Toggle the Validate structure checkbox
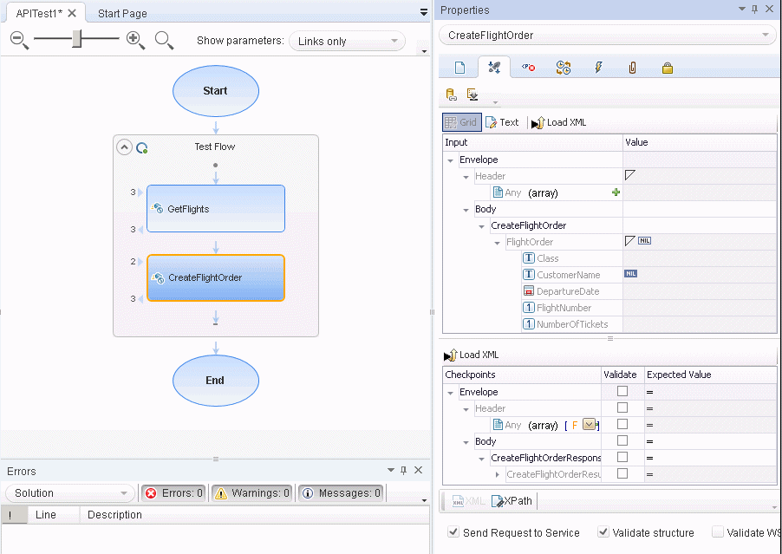The width and height of the screenshot is (782, 554). tap(603, 532)
